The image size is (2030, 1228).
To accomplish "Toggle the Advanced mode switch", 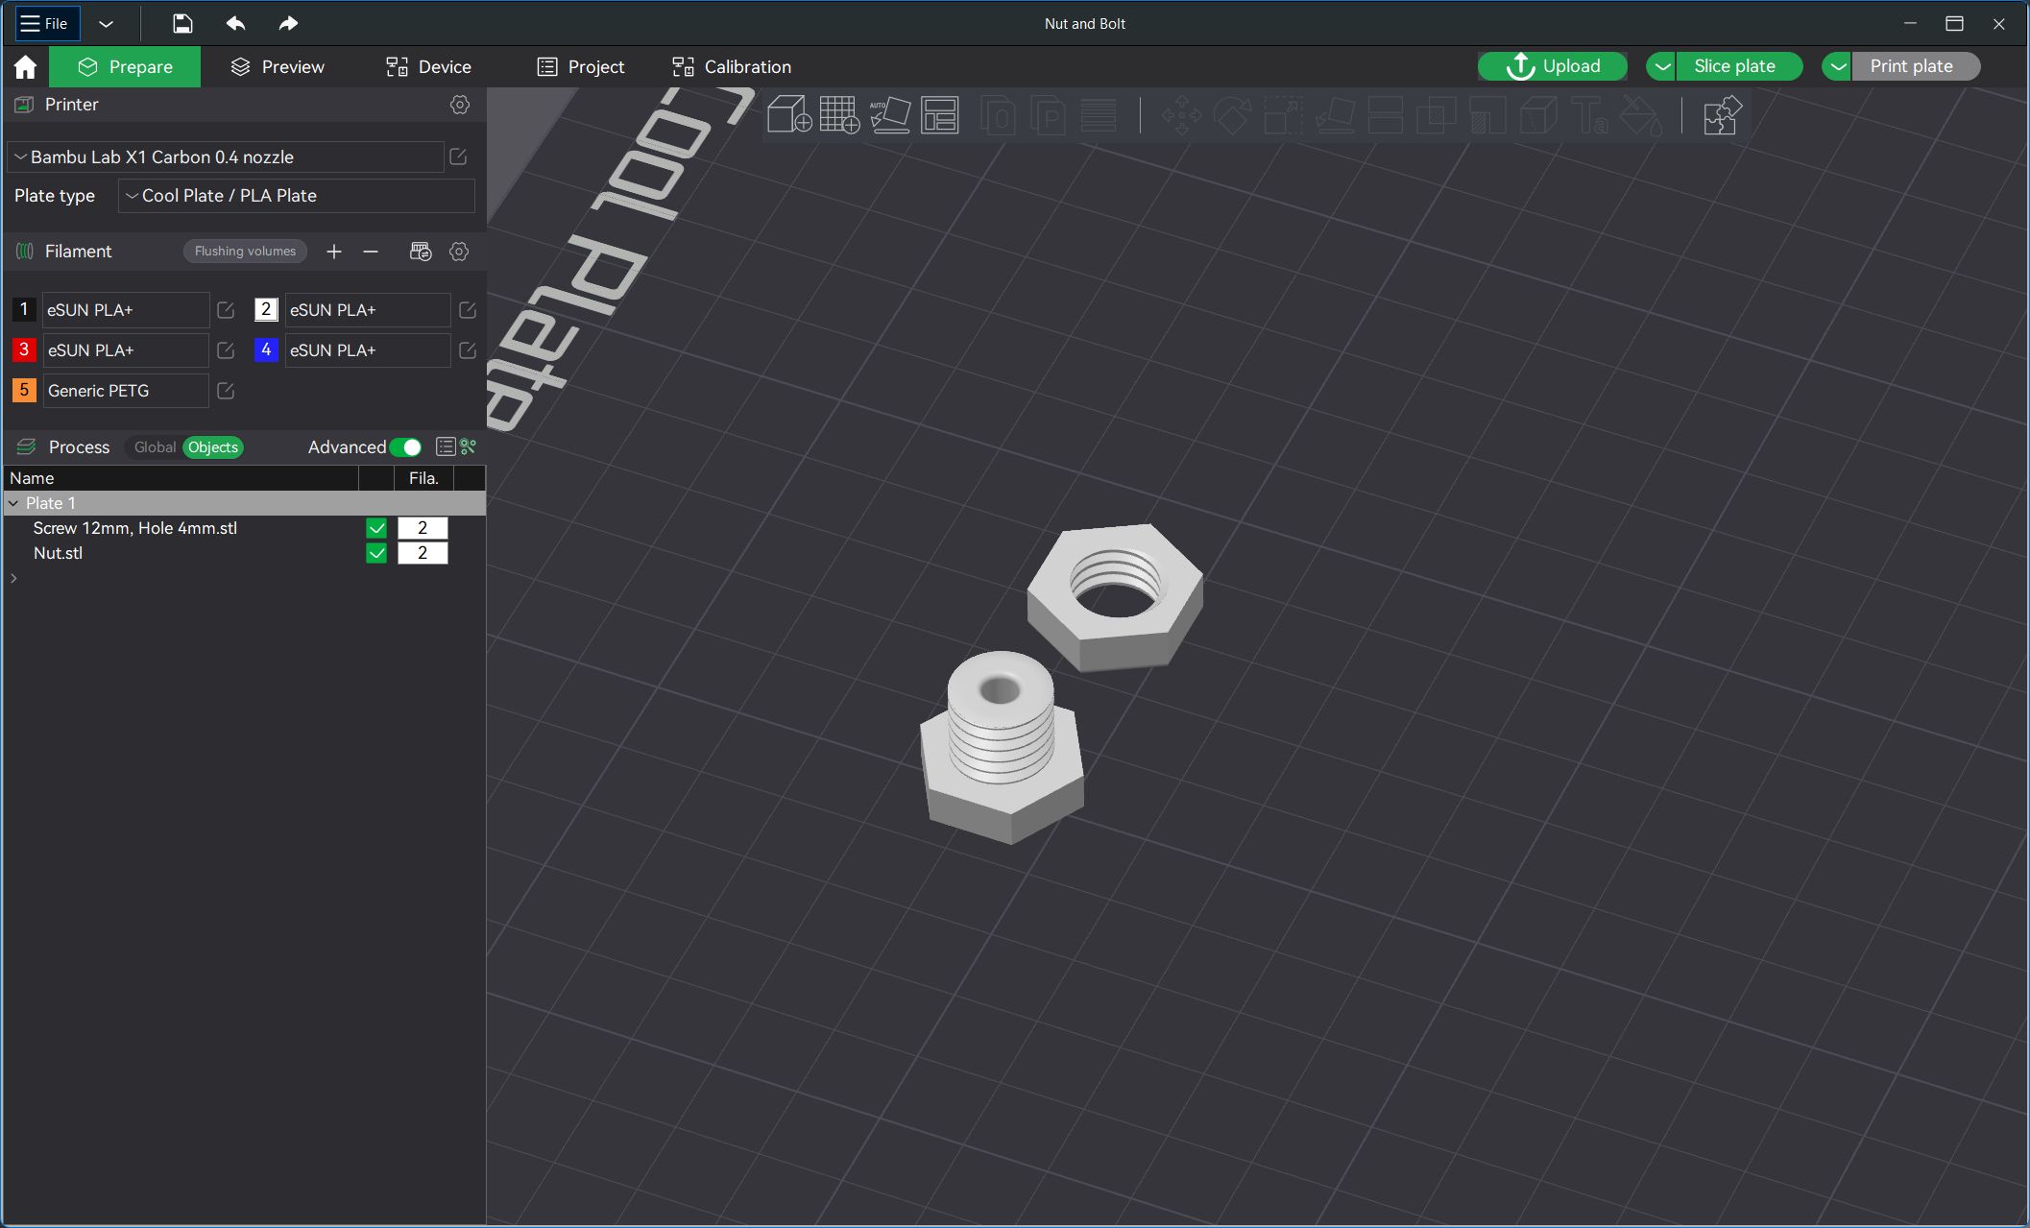I will (406, 447).
